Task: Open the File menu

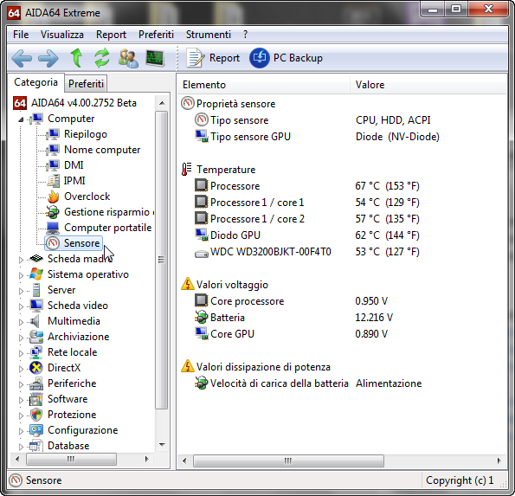Action: pos(21,35)
